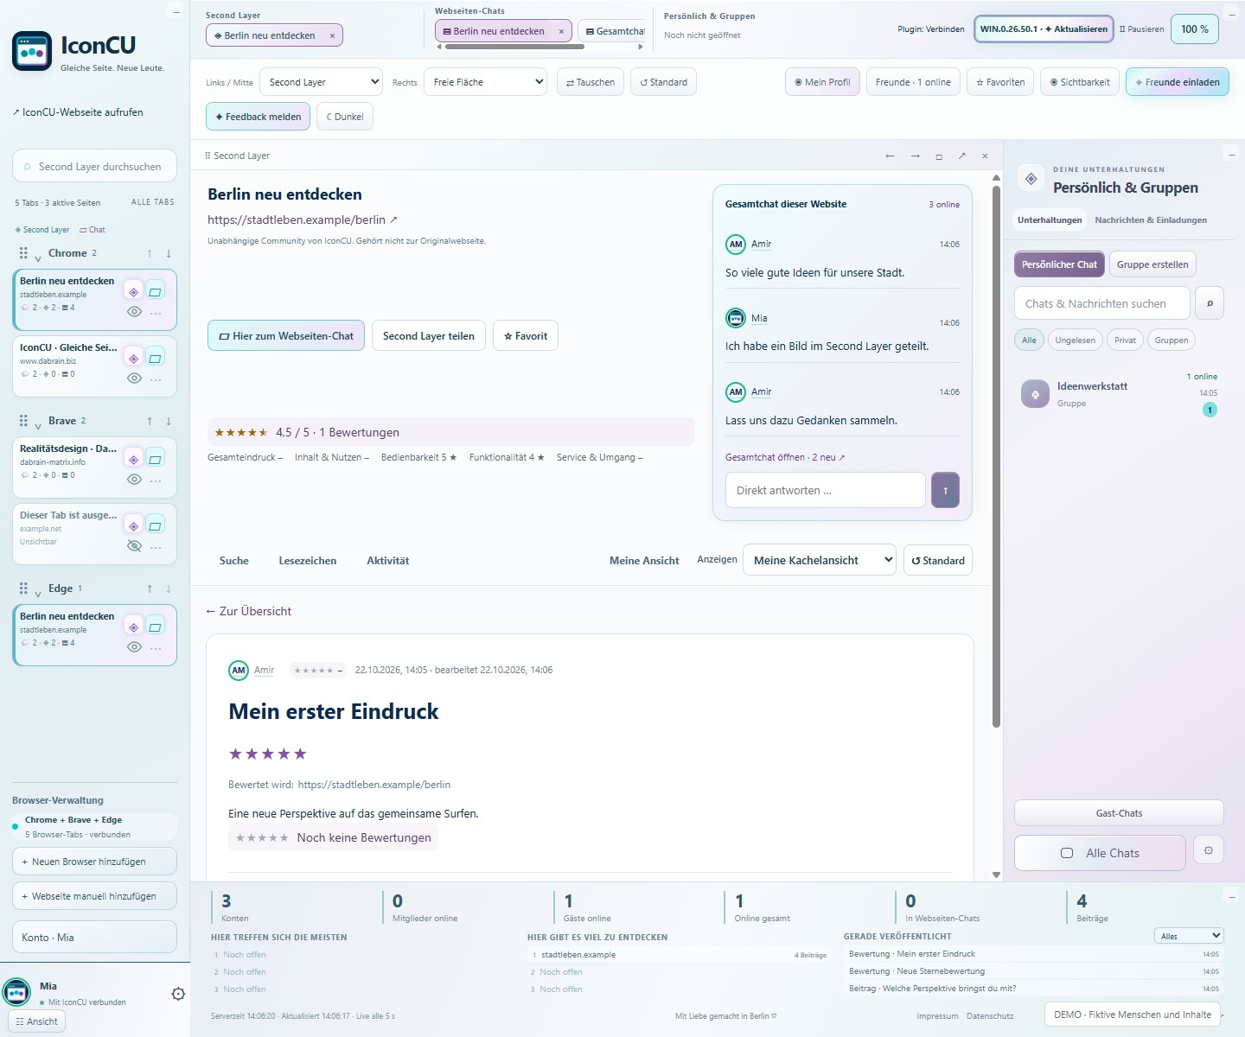Open the Meine Kachelansicht dropdown

tap(820, 560)
